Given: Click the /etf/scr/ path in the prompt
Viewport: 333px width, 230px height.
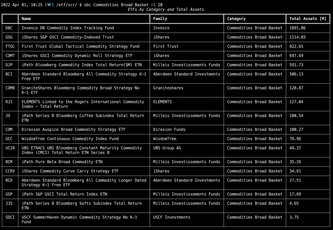Looking at the screenshot, I should tap(67, 5).
